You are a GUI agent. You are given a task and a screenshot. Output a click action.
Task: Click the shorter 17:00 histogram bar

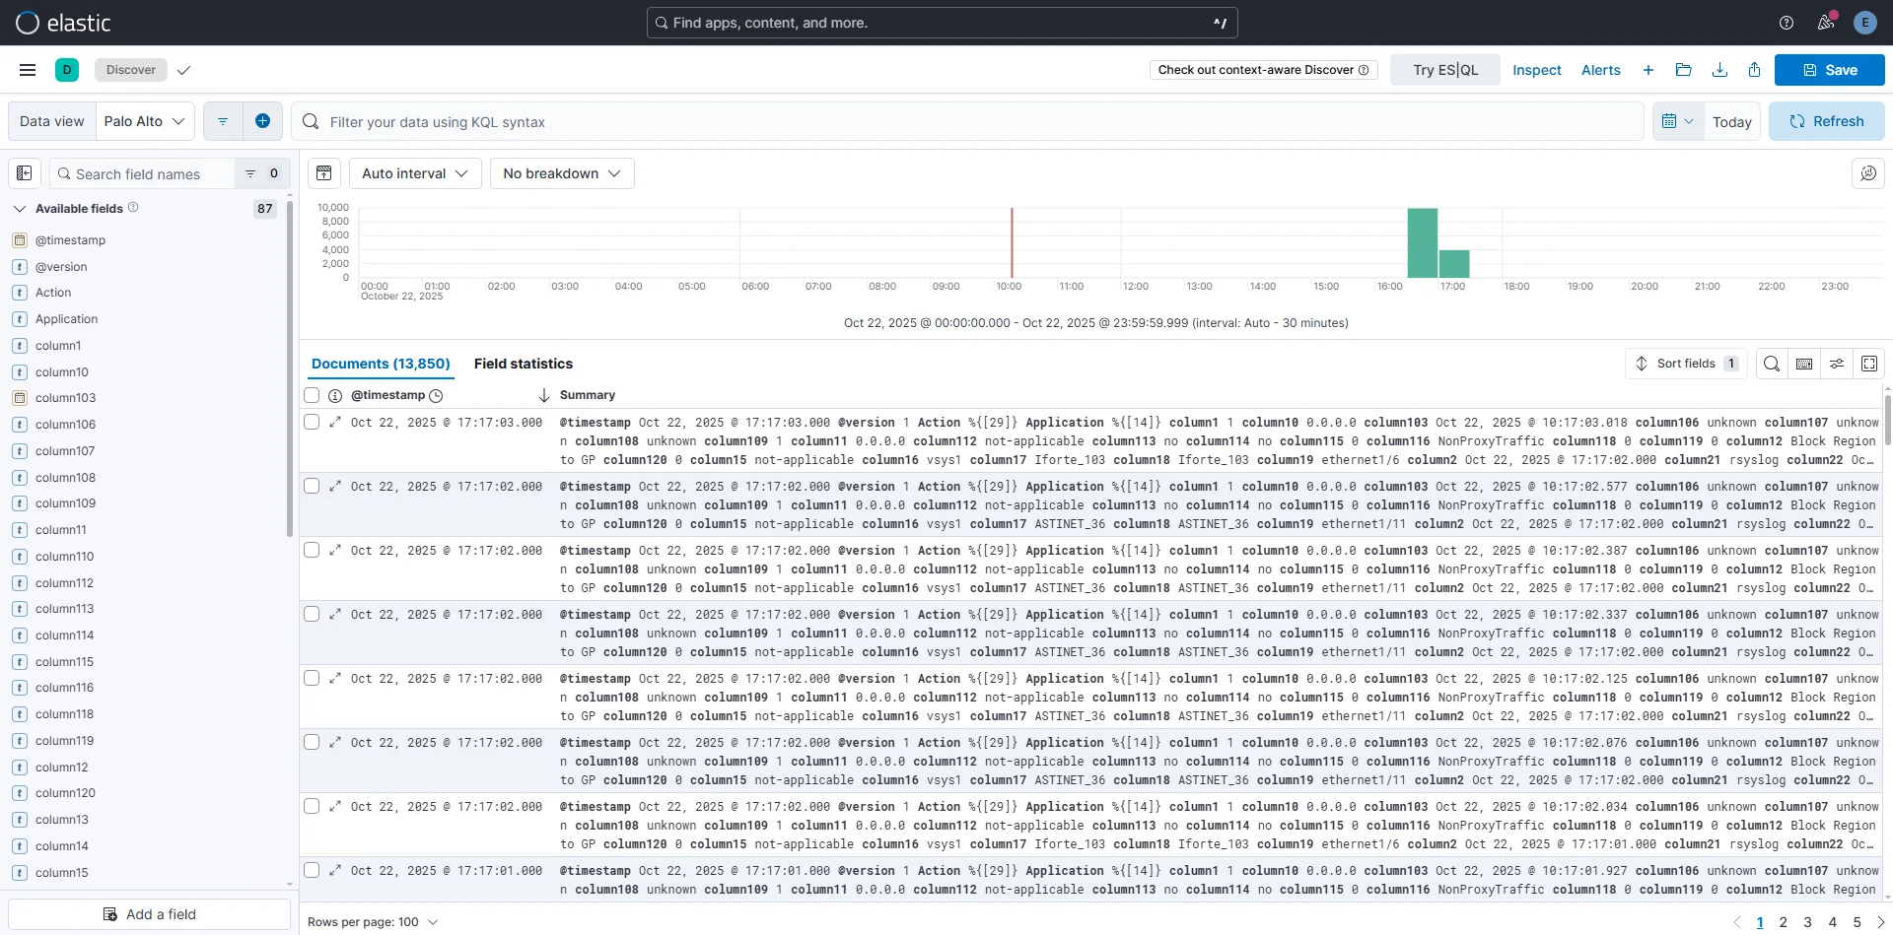tap(1454, 264)
